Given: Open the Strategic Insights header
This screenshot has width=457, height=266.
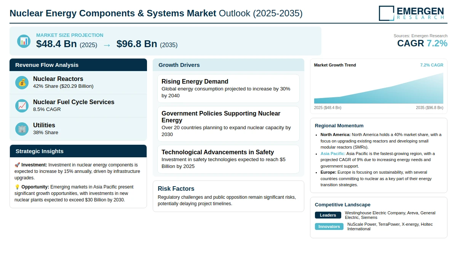Looking at the screenshot, I should [78, 151].
